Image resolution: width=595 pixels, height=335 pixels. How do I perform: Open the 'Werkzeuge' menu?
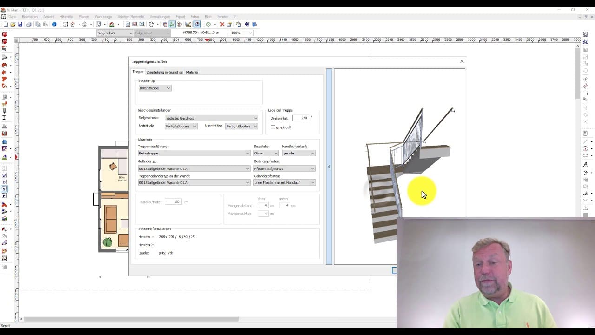pos(103,17)
